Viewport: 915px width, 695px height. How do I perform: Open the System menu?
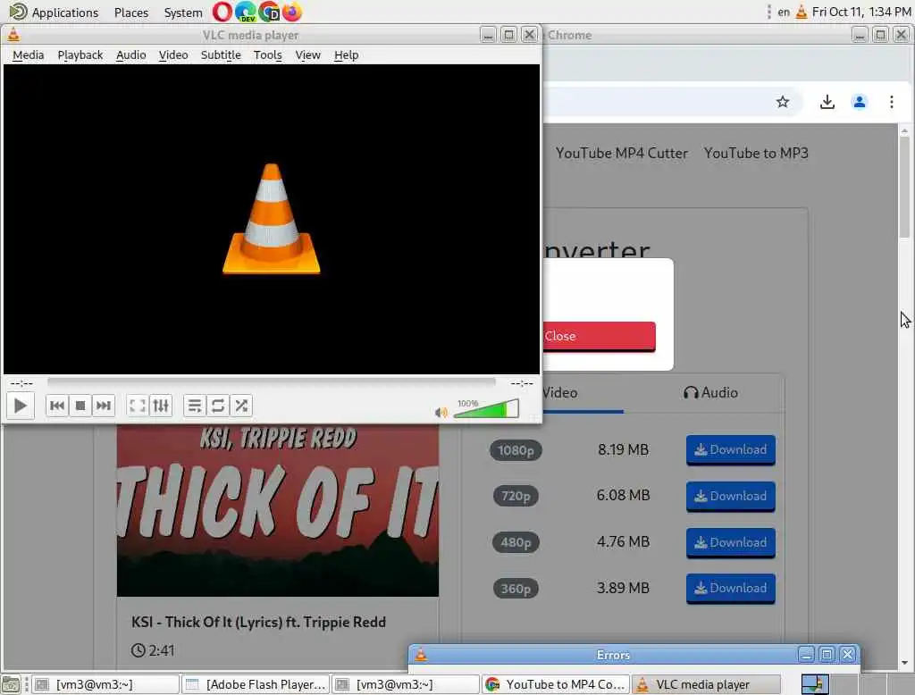pos(182,13)
